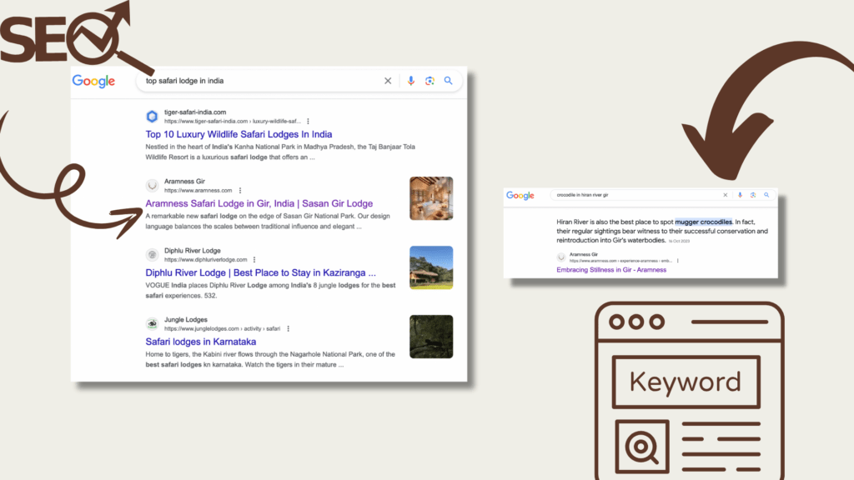Open 'Diphlu River Lodge | Best Place to Stay' link
854x480 pixels.
click(x=260, y=272)
